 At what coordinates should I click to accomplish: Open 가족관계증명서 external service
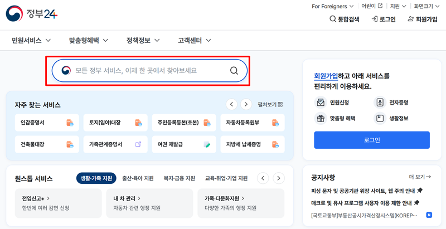click(x=115, y=144)
